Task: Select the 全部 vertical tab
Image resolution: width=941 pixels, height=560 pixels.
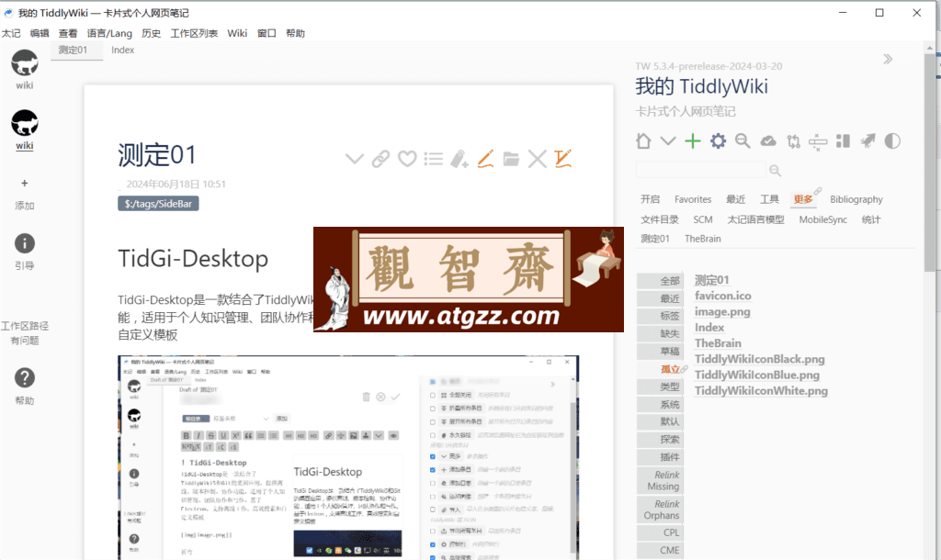Action: (660, 281)
